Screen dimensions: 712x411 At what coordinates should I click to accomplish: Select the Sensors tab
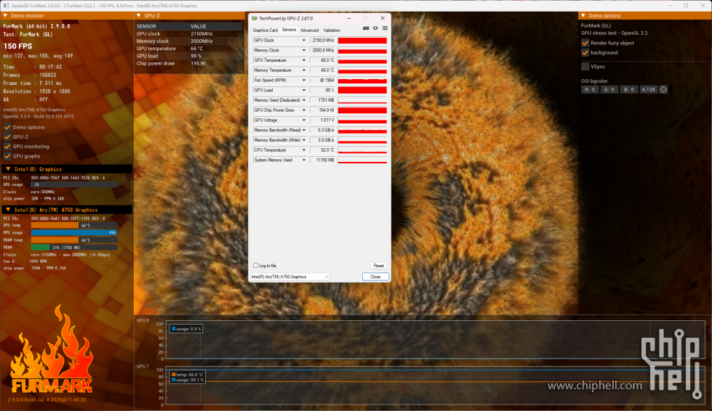pos(289,30)
